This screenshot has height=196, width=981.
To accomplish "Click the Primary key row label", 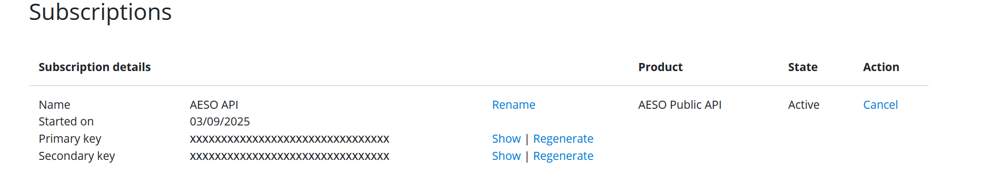I will point(70,139).
